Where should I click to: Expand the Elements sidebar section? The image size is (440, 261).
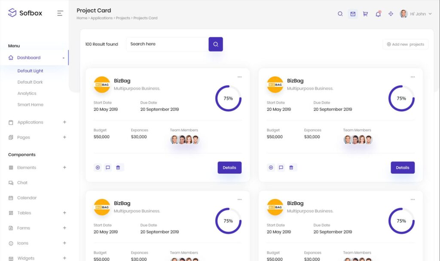coord(37,167)
